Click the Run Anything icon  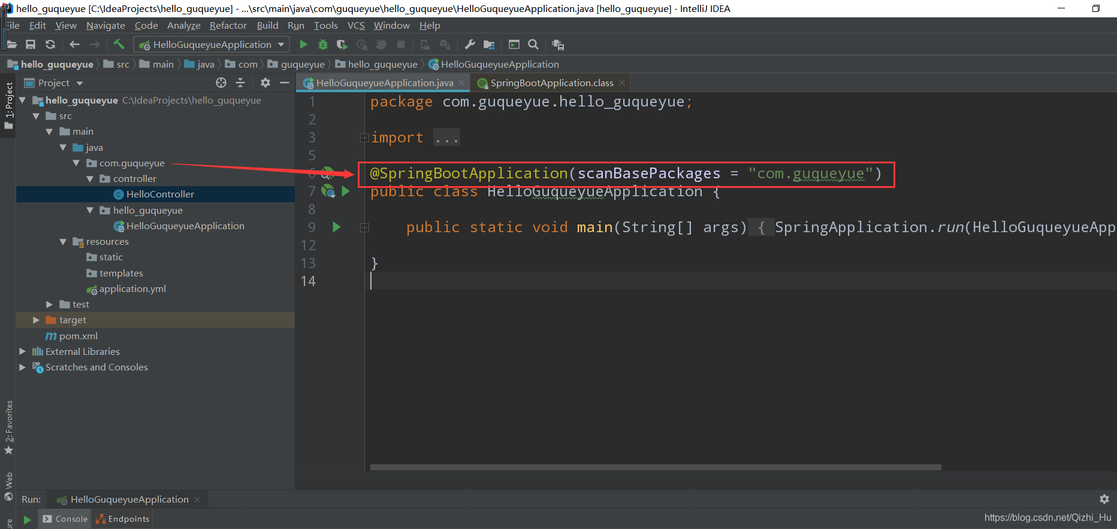pyautogui.click(x=514, y=44)
